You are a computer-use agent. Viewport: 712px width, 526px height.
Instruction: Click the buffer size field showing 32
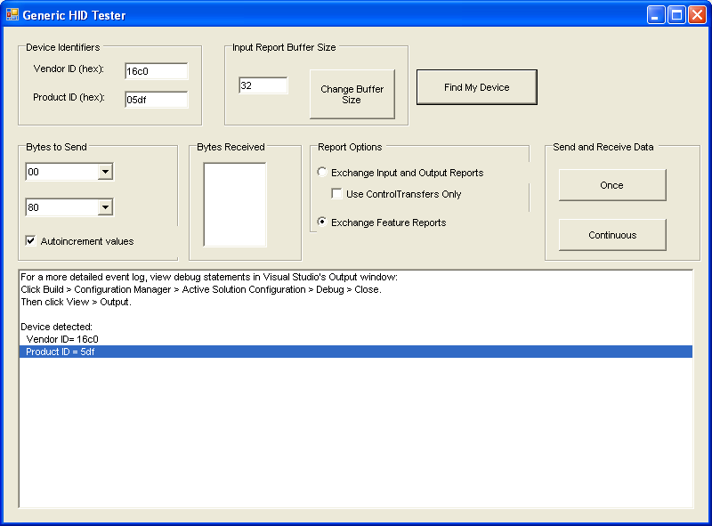(263, 85)
